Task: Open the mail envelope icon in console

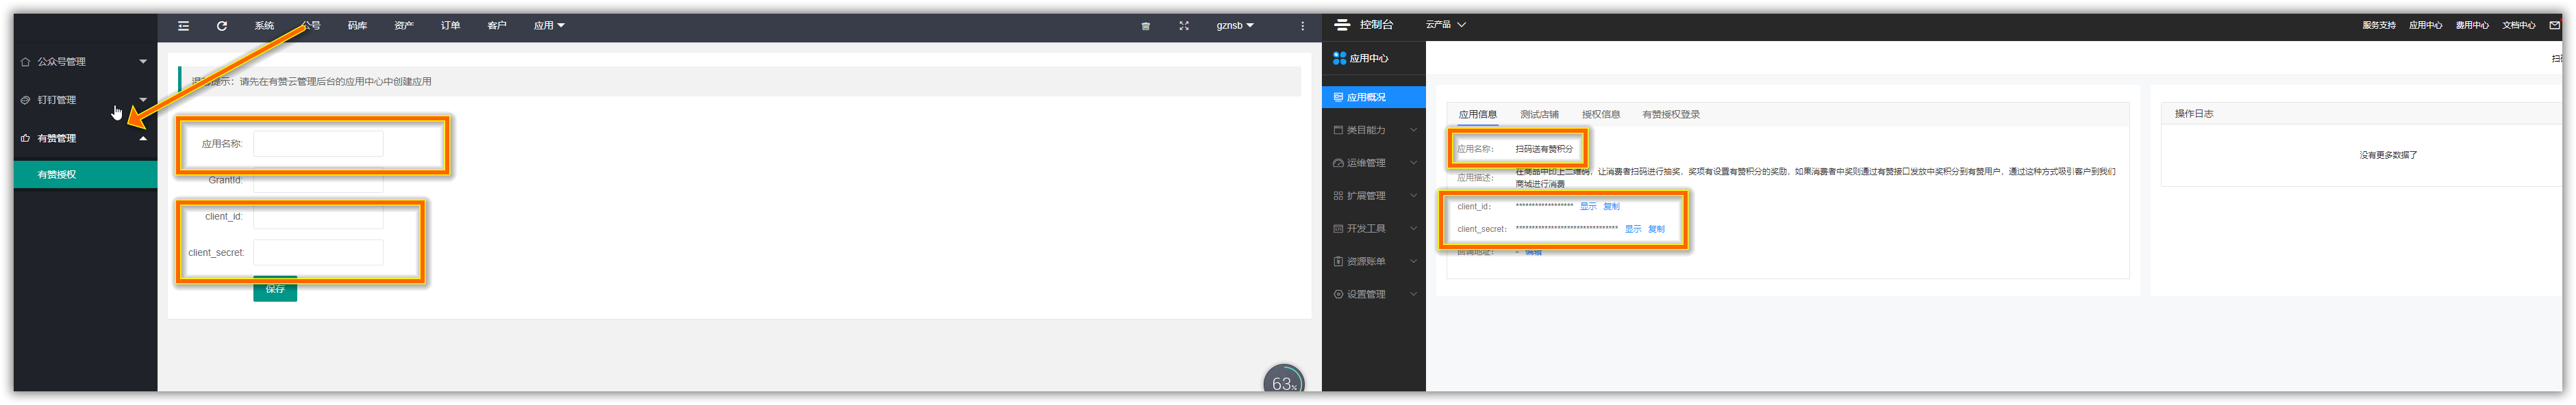Action: click(2554, 25)
